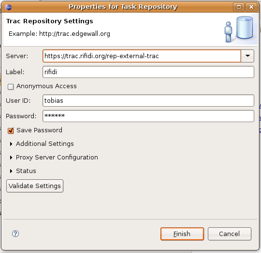Click the Eclipse icon in title bar
The height and width of the screenshot is (253, 261).
point(8,7)
